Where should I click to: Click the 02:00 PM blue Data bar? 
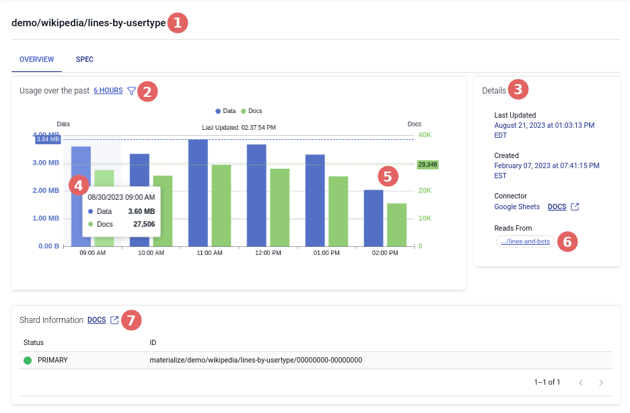(x=374, y=218)
